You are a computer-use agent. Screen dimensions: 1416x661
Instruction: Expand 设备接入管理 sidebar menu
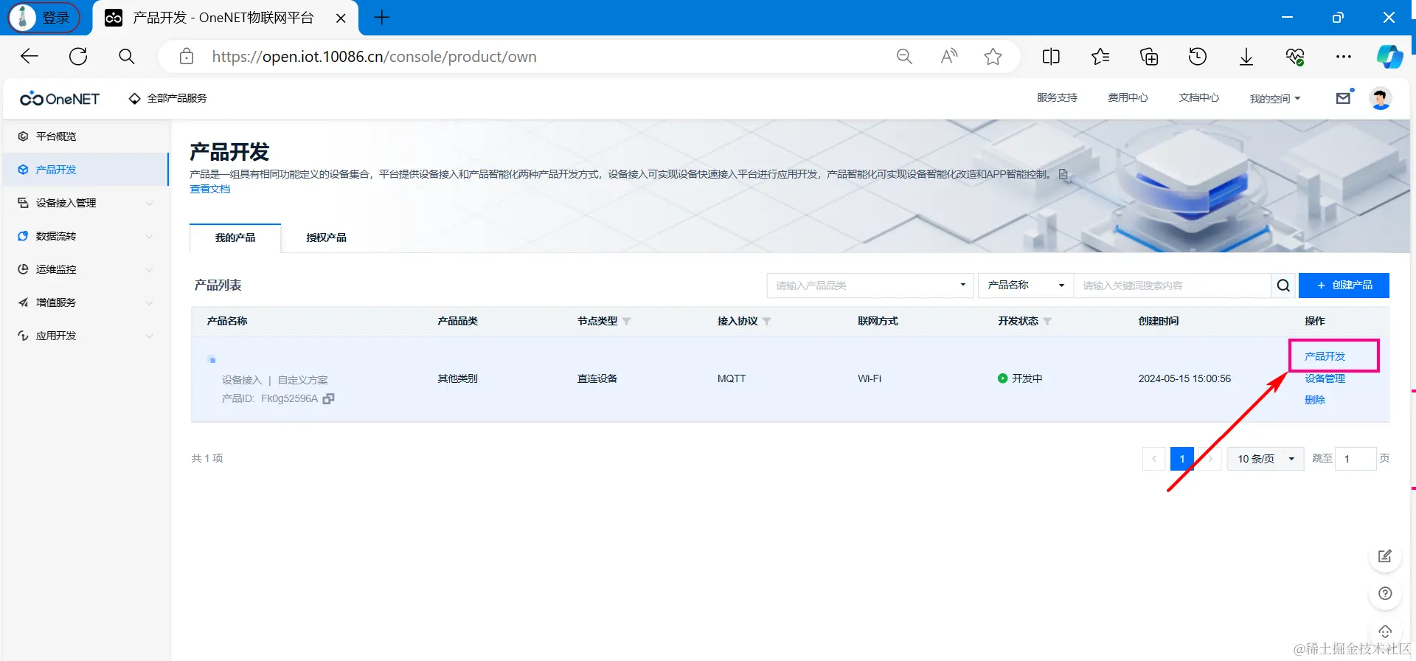pyautogui.click(x=86, y=203)
